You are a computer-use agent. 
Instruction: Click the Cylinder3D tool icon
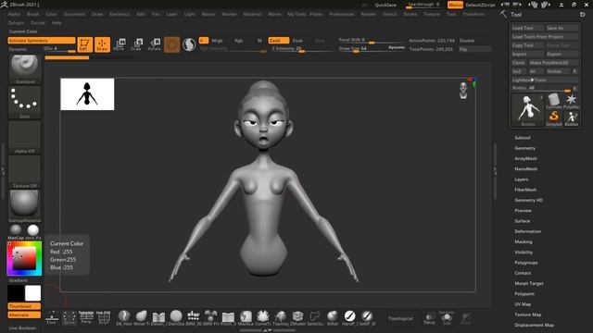click(x=554, y=101)
